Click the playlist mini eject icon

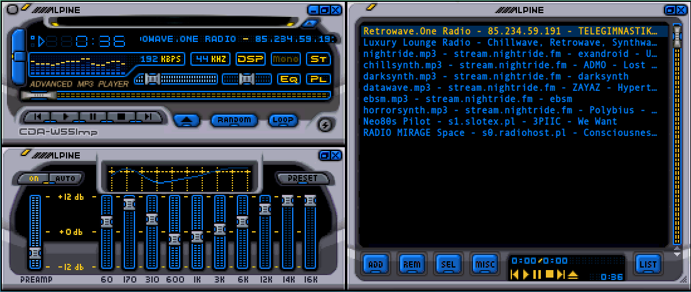[572, 275]
